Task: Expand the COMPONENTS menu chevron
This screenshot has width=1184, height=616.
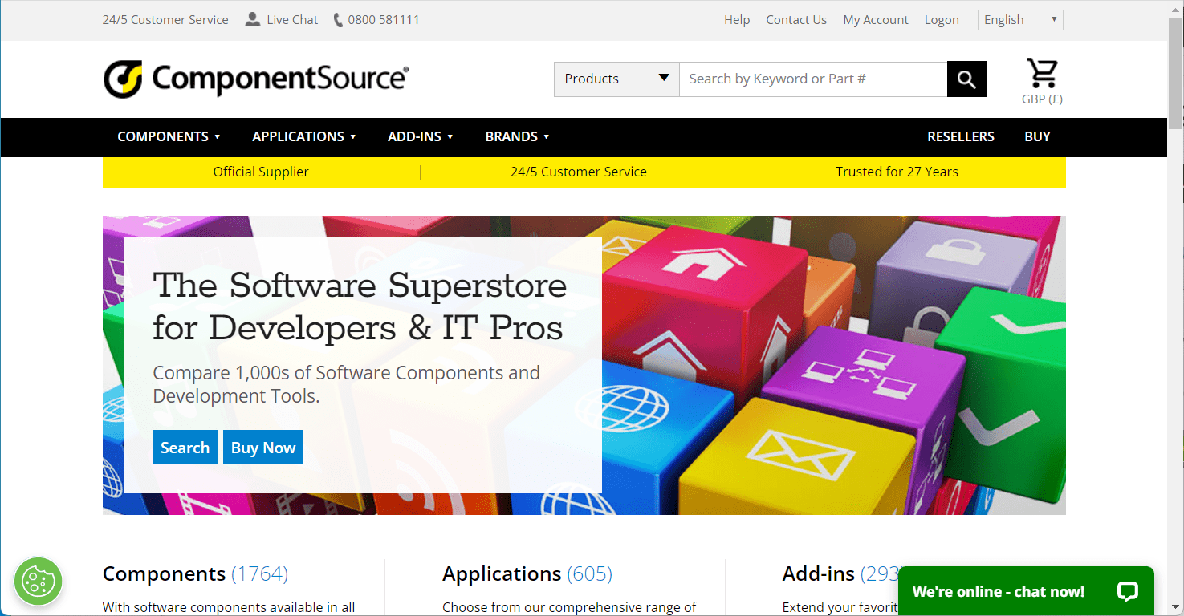Action: [218, 136]
